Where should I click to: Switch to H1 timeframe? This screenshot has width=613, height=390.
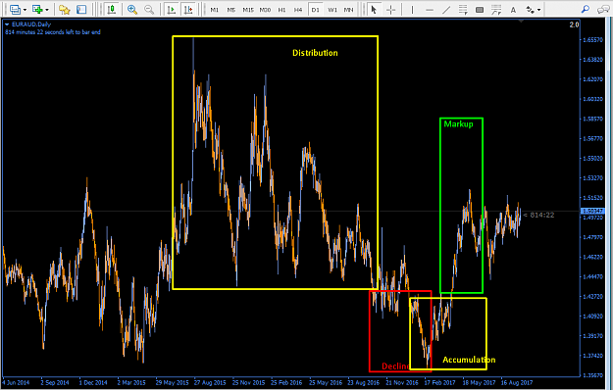coord(281,10)
